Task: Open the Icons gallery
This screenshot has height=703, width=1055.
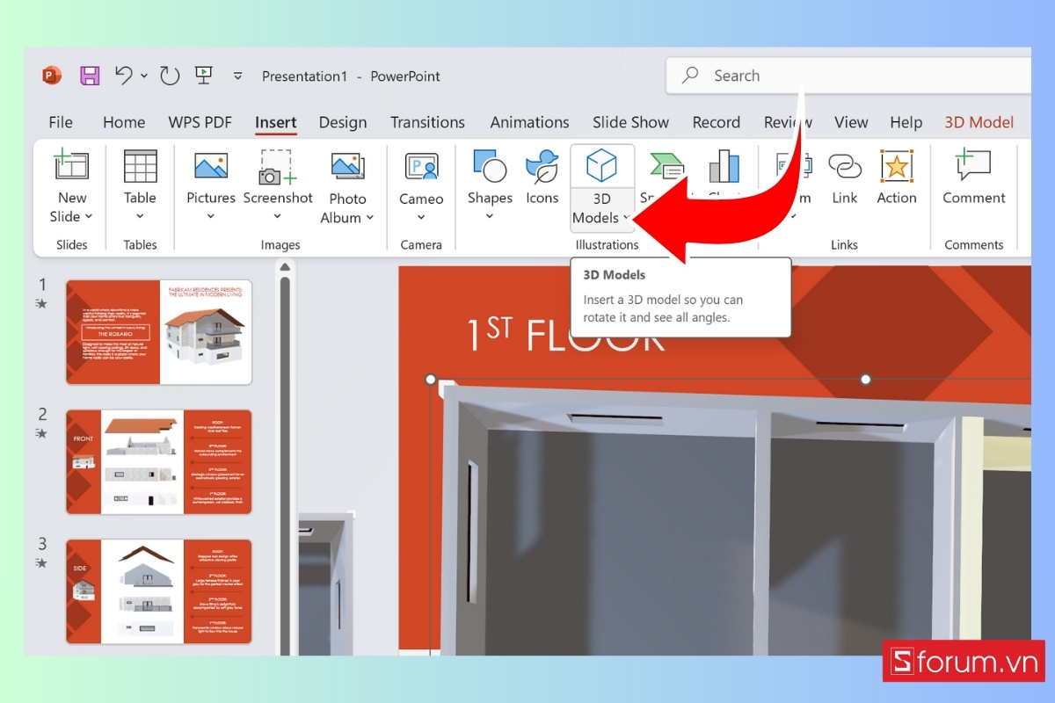Action: [542, 176]
